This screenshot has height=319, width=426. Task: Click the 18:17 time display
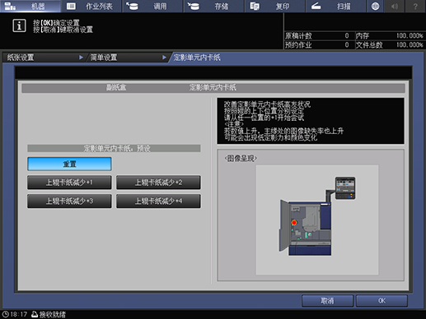(x=19, y=314)
